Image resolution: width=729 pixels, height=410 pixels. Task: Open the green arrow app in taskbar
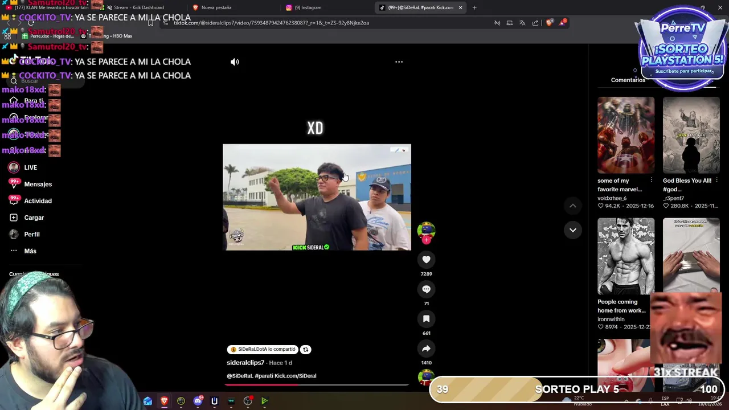[x=264, y=401]
